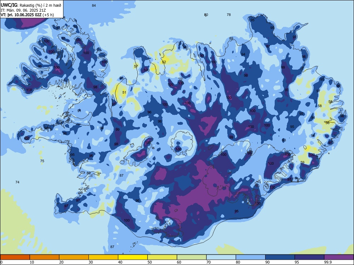
Task: Click the '56' value near the east coast
Action: coord(327,123)
